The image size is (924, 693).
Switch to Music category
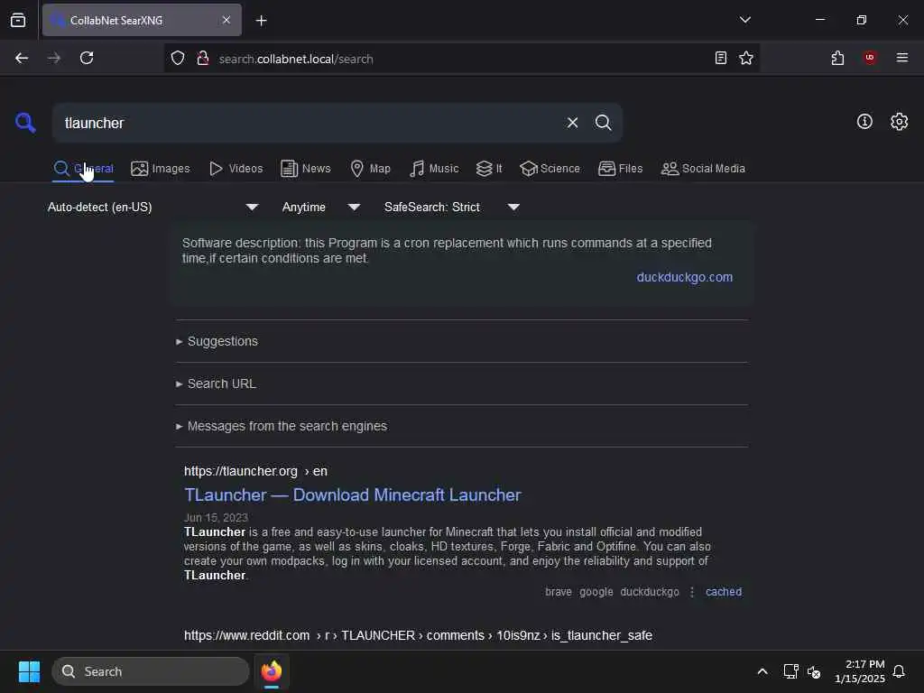click(x=434, y=169)
